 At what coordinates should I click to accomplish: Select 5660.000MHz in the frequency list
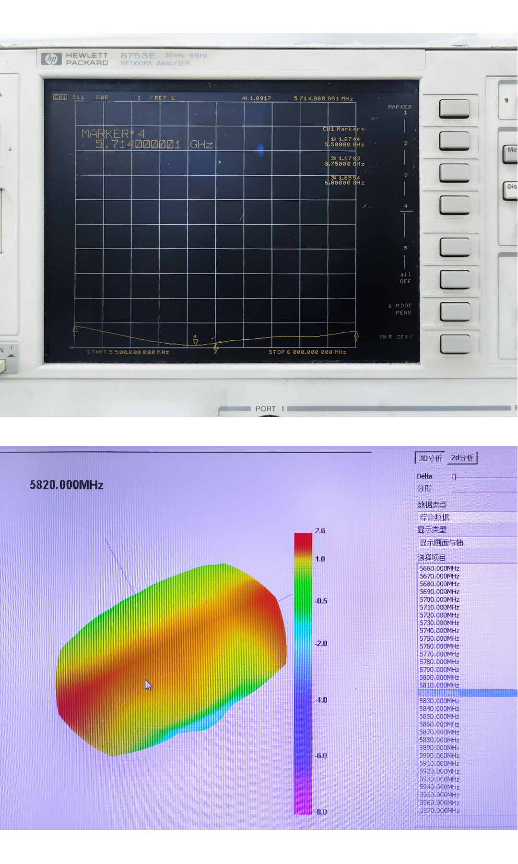pos(440,568)
